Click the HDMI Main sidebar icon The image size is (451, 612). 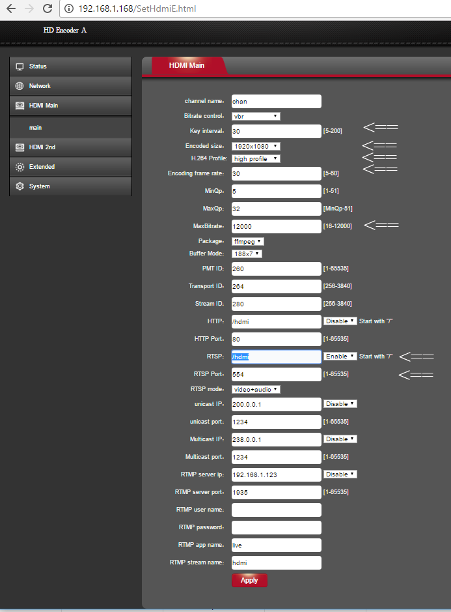20,106
